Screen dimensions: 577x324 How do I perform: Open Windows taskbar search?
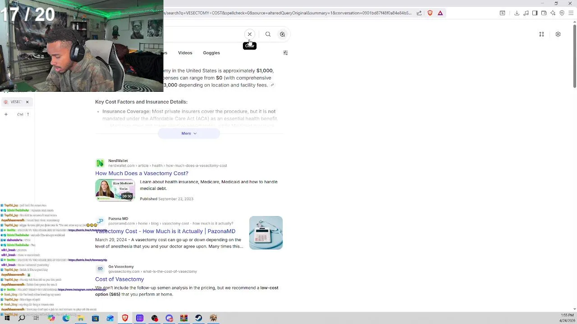[x=22, y=318]
